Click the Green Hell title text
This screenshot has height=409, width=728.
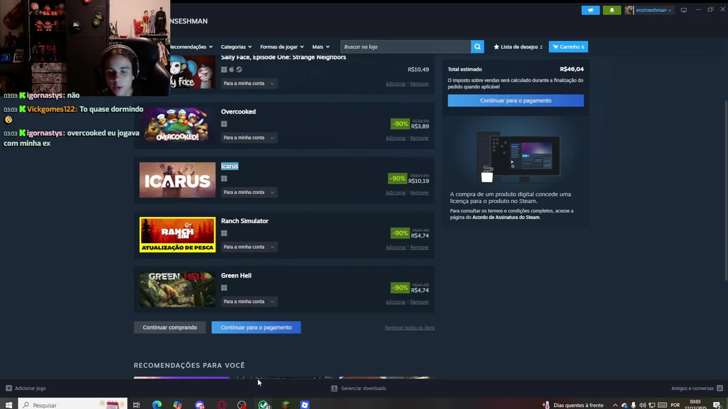pyautogui.click(x=236, y=276)
